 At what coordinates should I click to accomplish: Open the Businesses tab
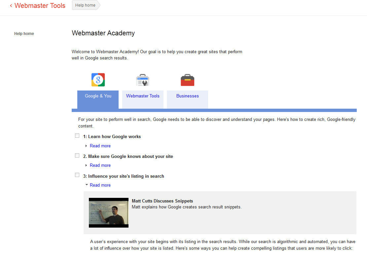(x=188, y=99)
